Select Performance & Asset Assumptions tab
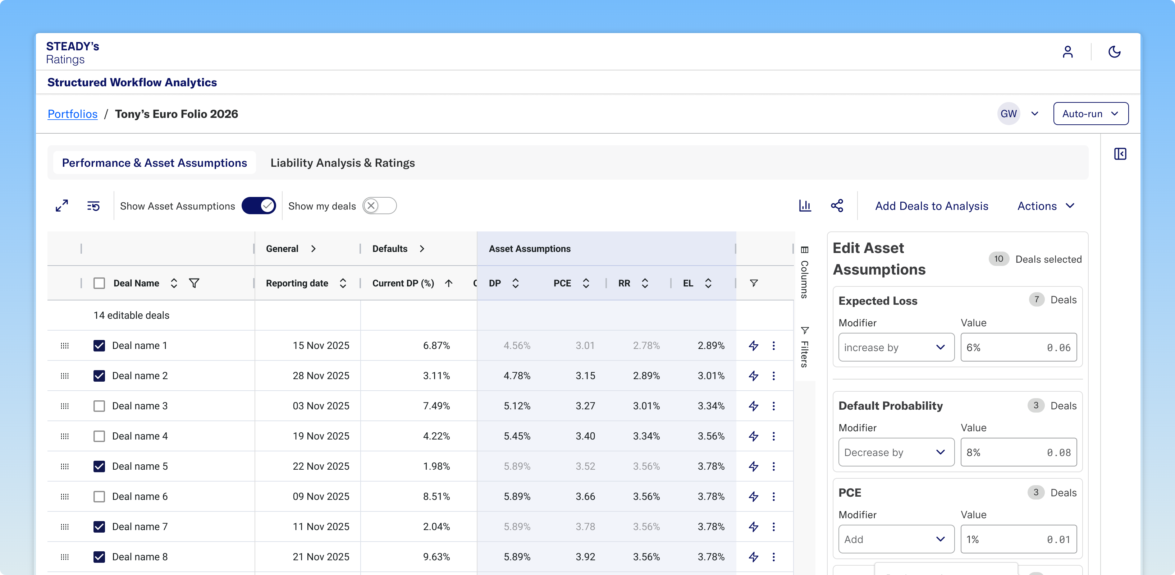 [154, 163]
